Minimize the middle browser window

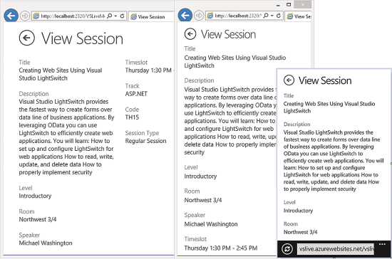coord(278,5)
